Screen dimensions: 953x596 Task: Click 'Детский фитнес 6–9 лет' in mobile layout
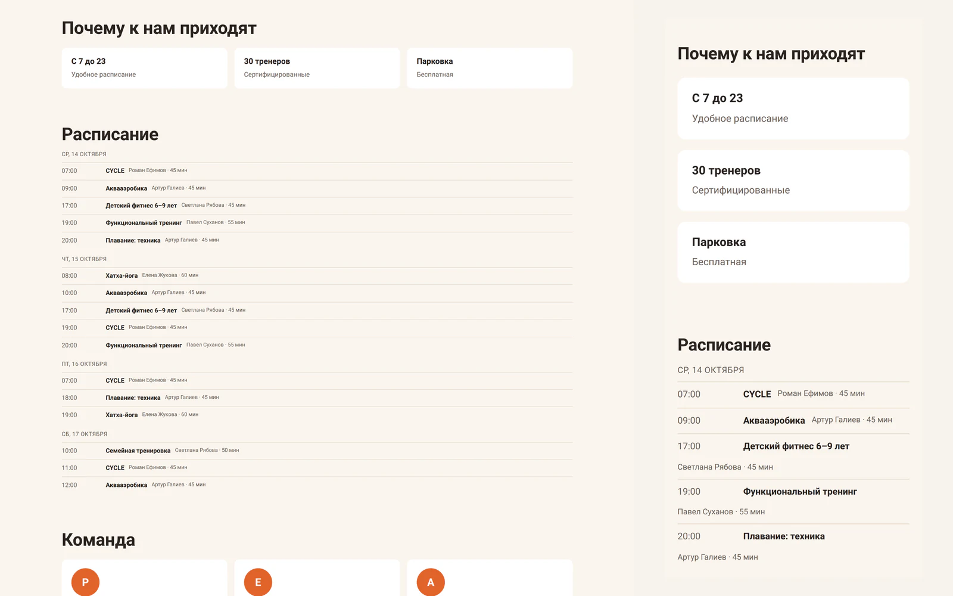pos(796,446)
